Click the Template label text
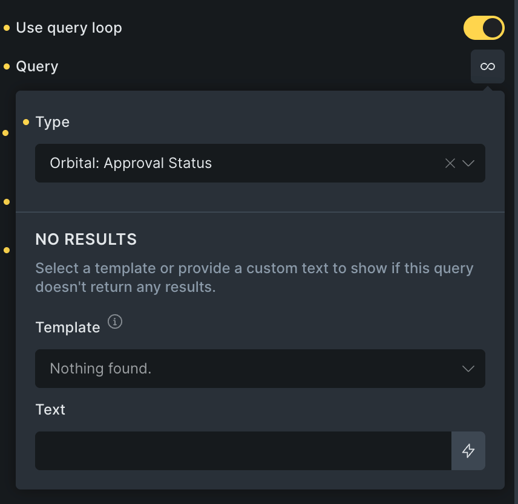 [x=68, y=328]
